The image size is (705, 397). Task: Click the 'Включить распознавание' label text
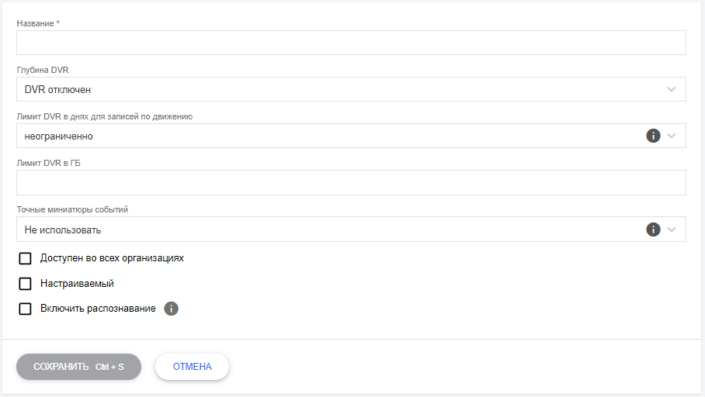(98, 309)
